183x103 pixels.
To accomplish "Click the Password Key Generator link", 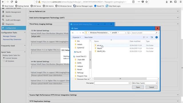I will (12, 39).
